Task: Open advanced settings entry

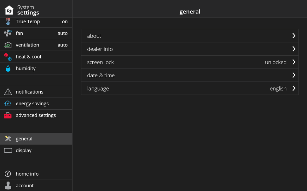Action: pyautogui.click(x=36, y=115)
